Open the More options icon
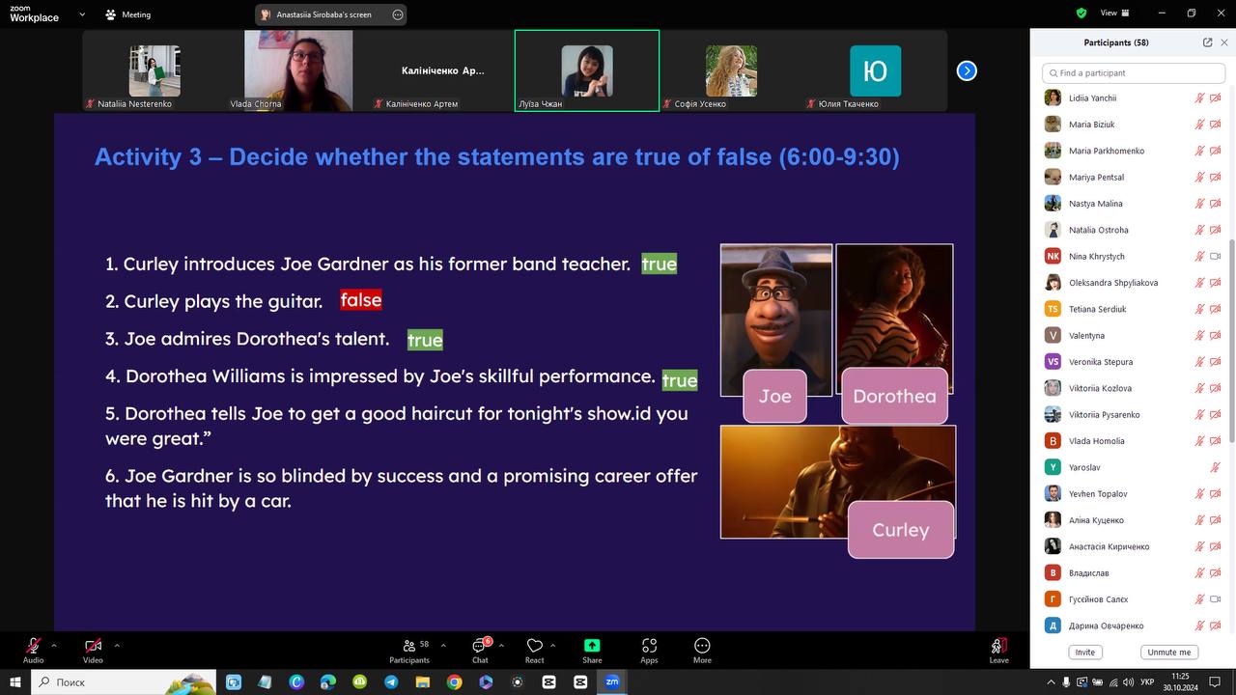This screenshot has height=695, width=1236. click(702, 647)
